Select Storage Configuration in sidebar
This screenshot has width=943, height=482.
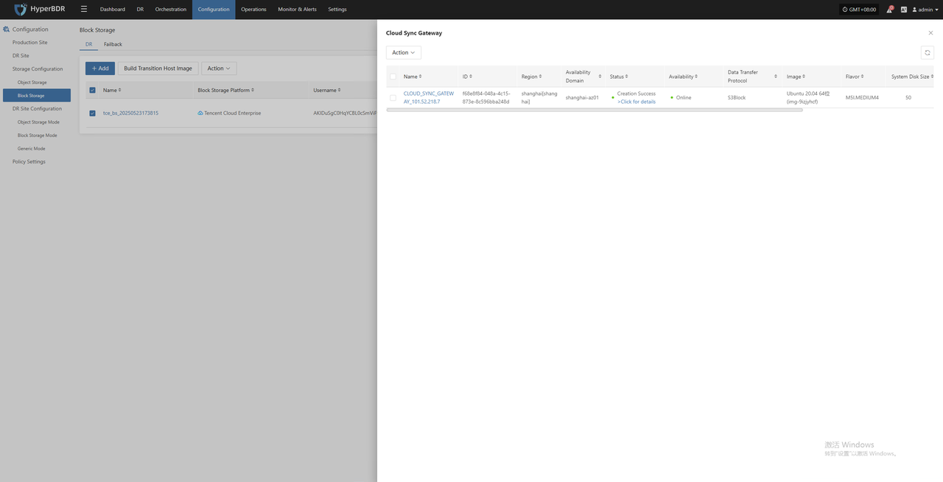pos(38,69)
